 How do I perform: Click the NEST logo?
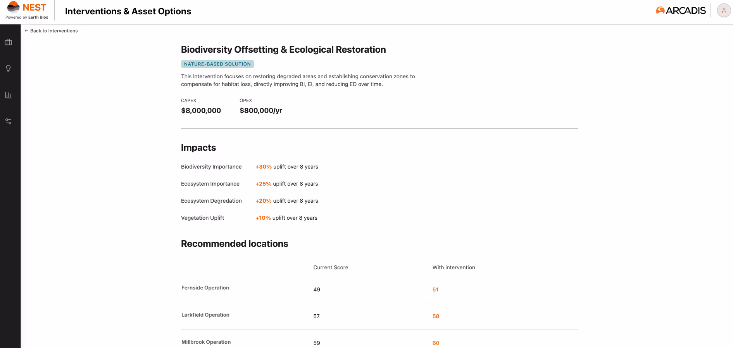[27, 10]
